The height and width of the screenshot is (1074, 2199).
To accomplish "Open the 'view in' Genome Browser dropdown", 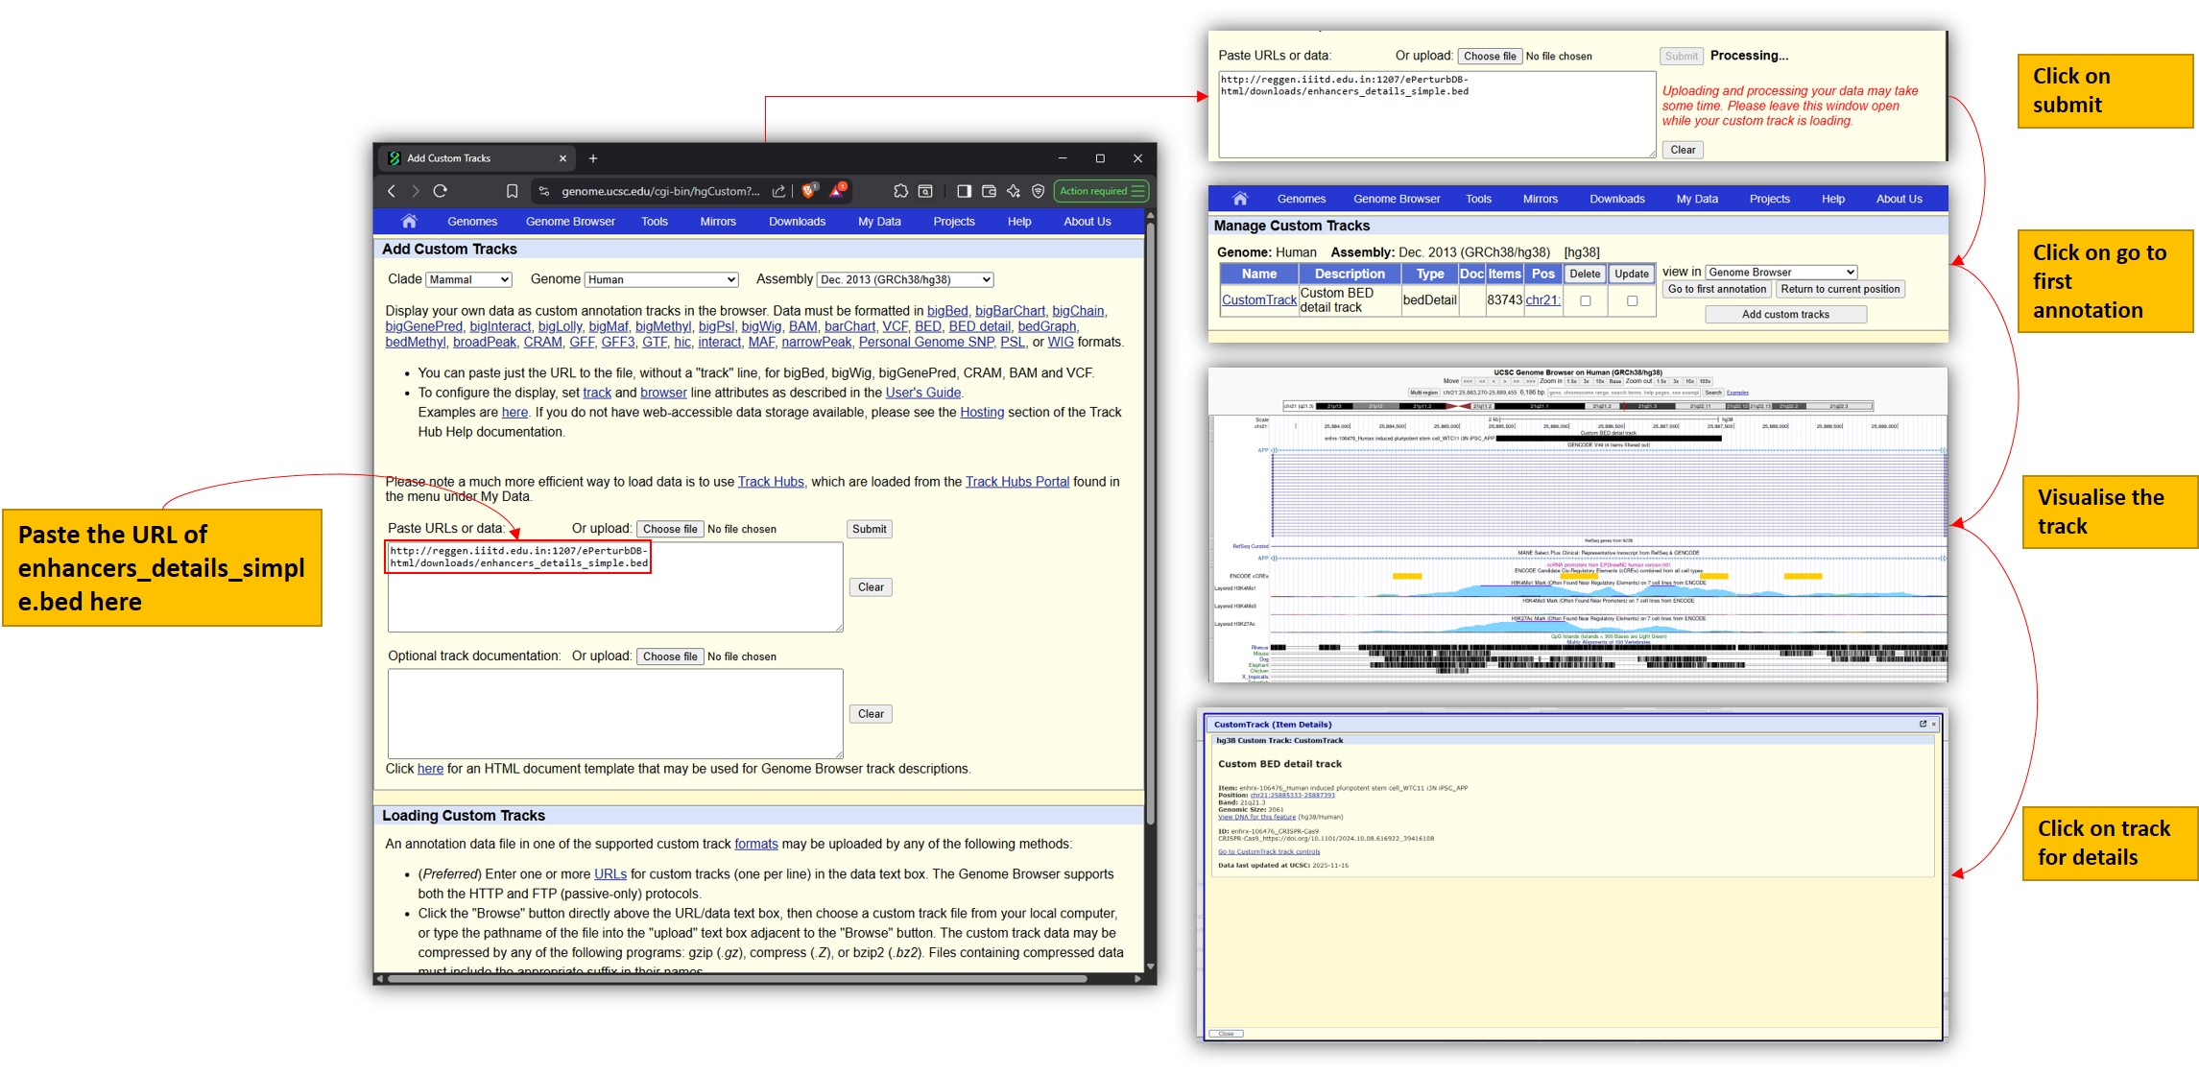I will point(1781,273).
